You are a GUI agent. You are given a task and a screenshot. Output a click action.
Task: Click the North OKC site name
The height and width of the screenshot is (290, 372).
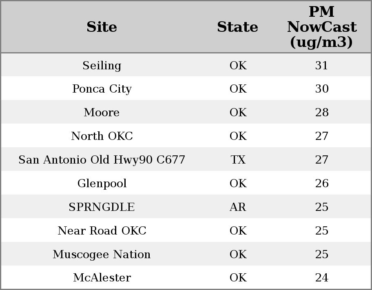tap(102, 136)
